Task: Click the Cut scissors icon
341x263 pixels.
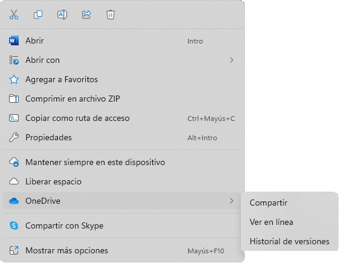Action: pyautogui.click(x=14, y=15)
